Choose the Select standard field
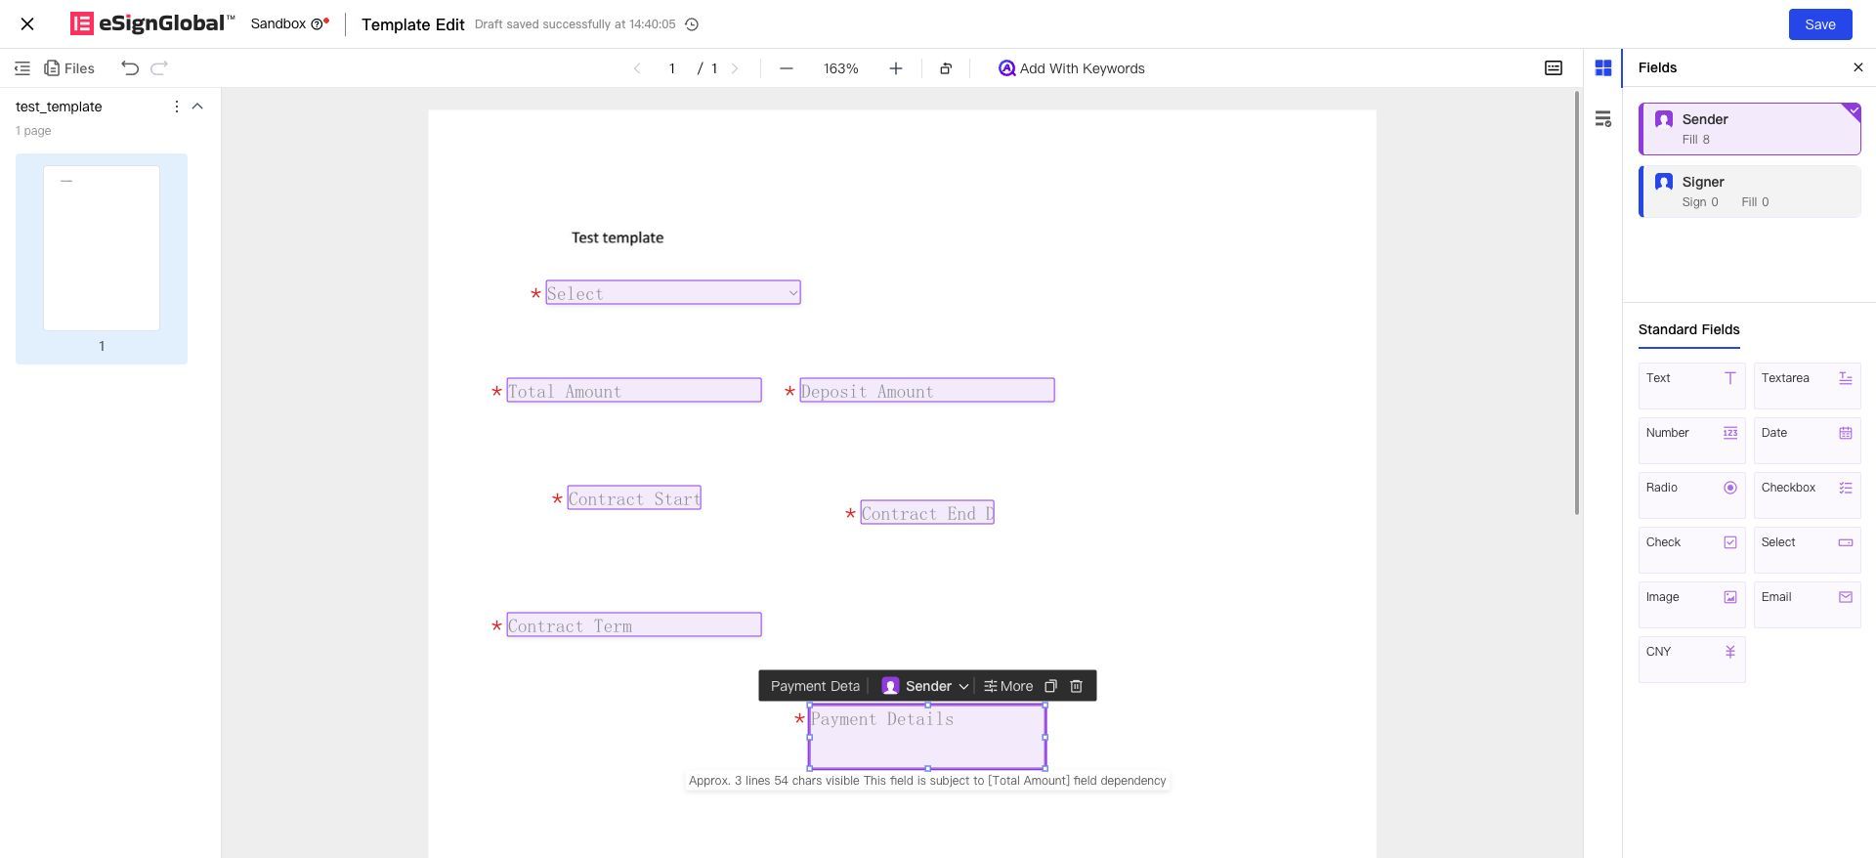1876x858 pixels. pos(1808,550)
